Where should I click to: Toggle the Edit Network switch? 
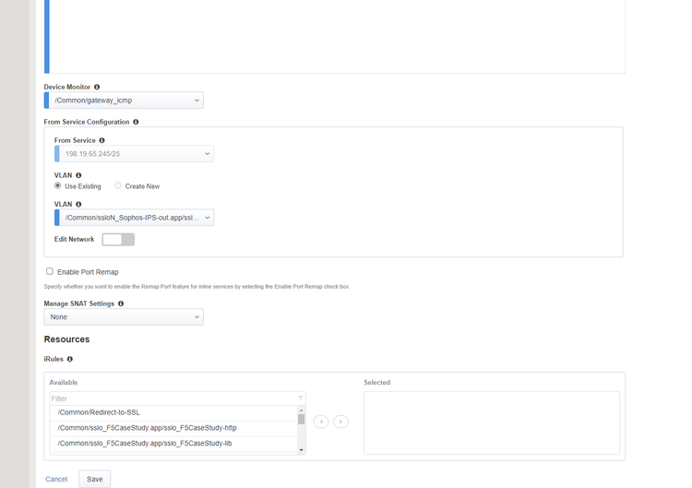pyautogui.click(x=118, y=240)
